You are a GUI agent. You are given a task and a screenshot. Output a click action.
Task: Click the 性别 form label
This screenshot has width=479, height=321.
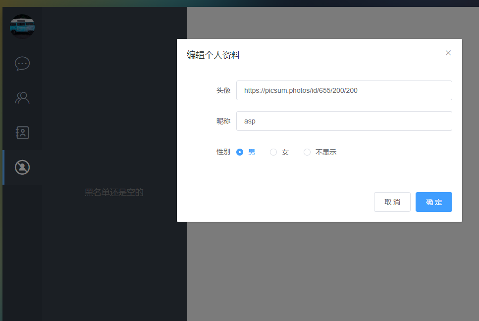tap(223, 152)
